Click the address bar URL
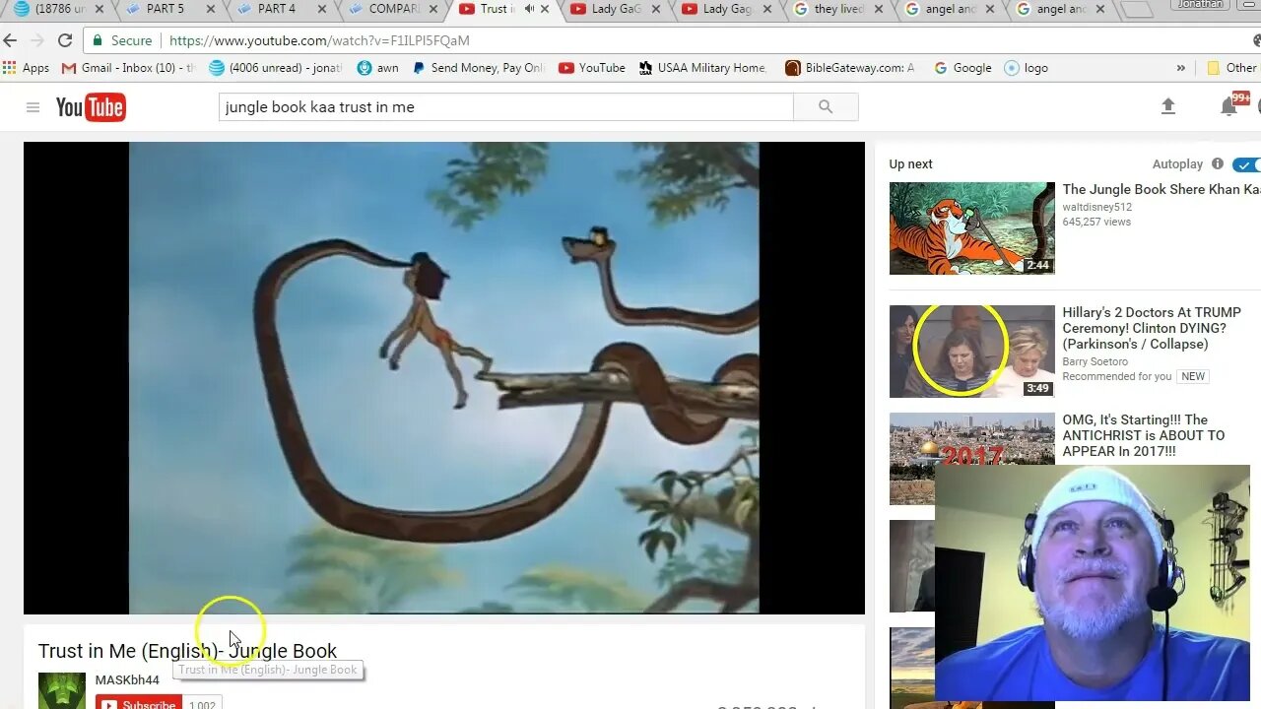1261x709 pixels. (319, 40)
